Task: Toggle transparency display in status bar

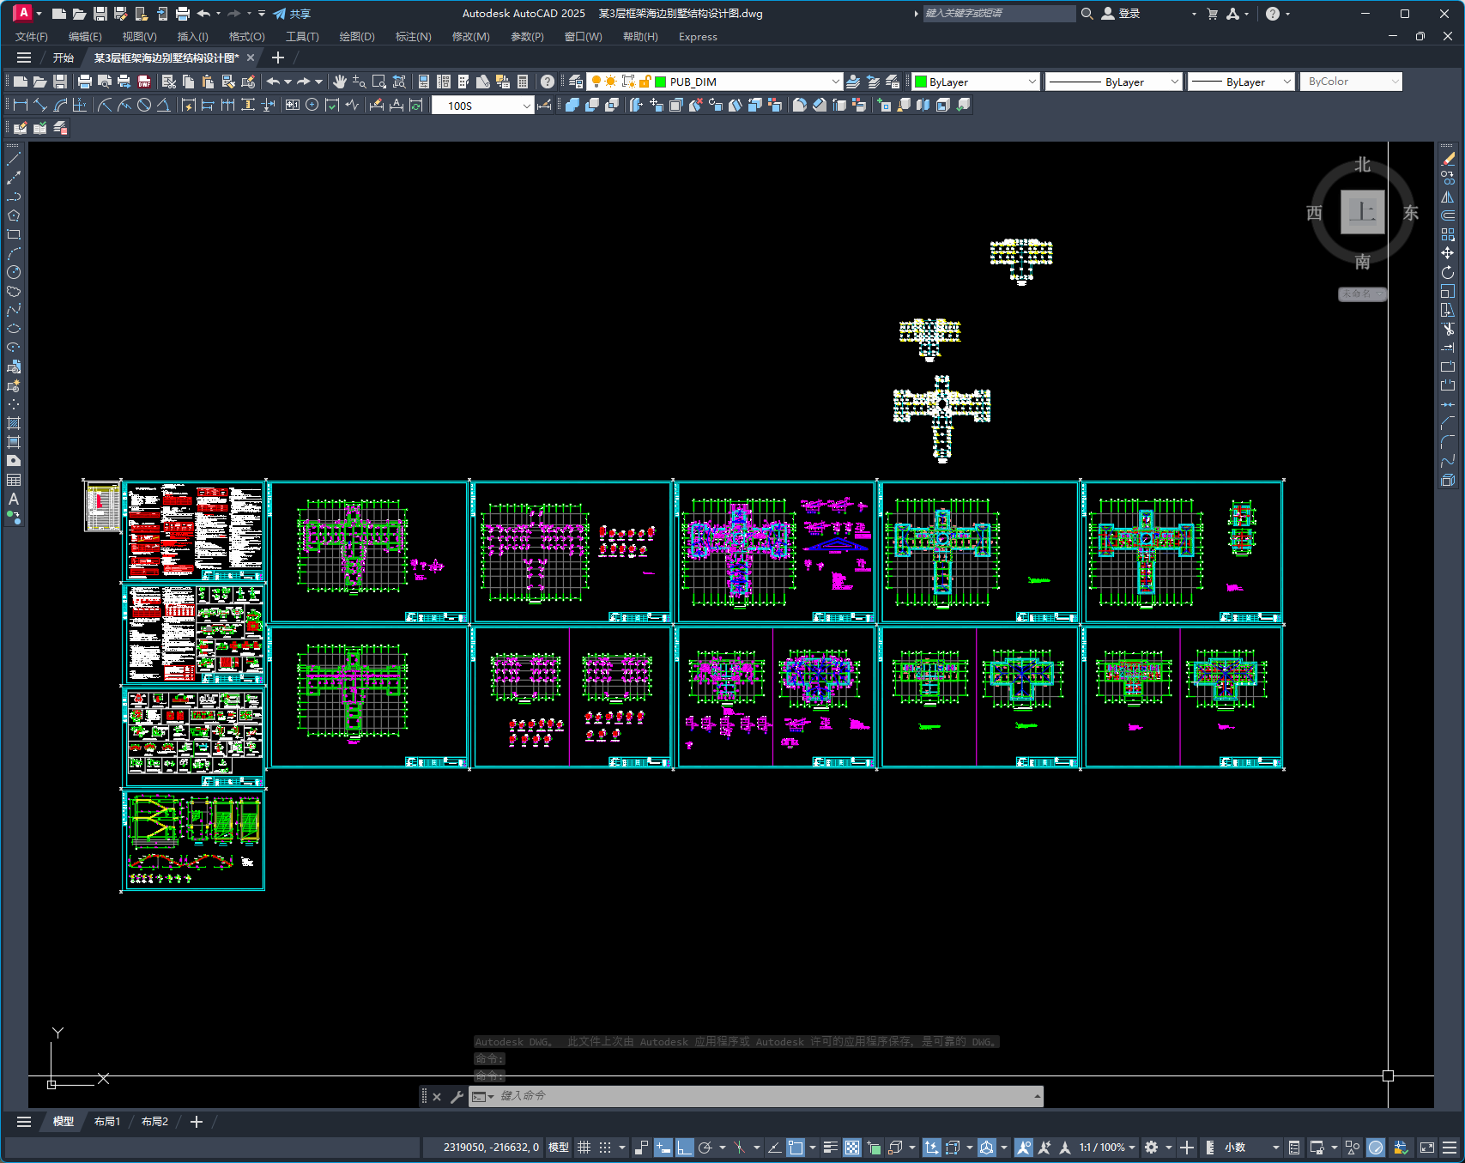Action: click(852, 1148)
